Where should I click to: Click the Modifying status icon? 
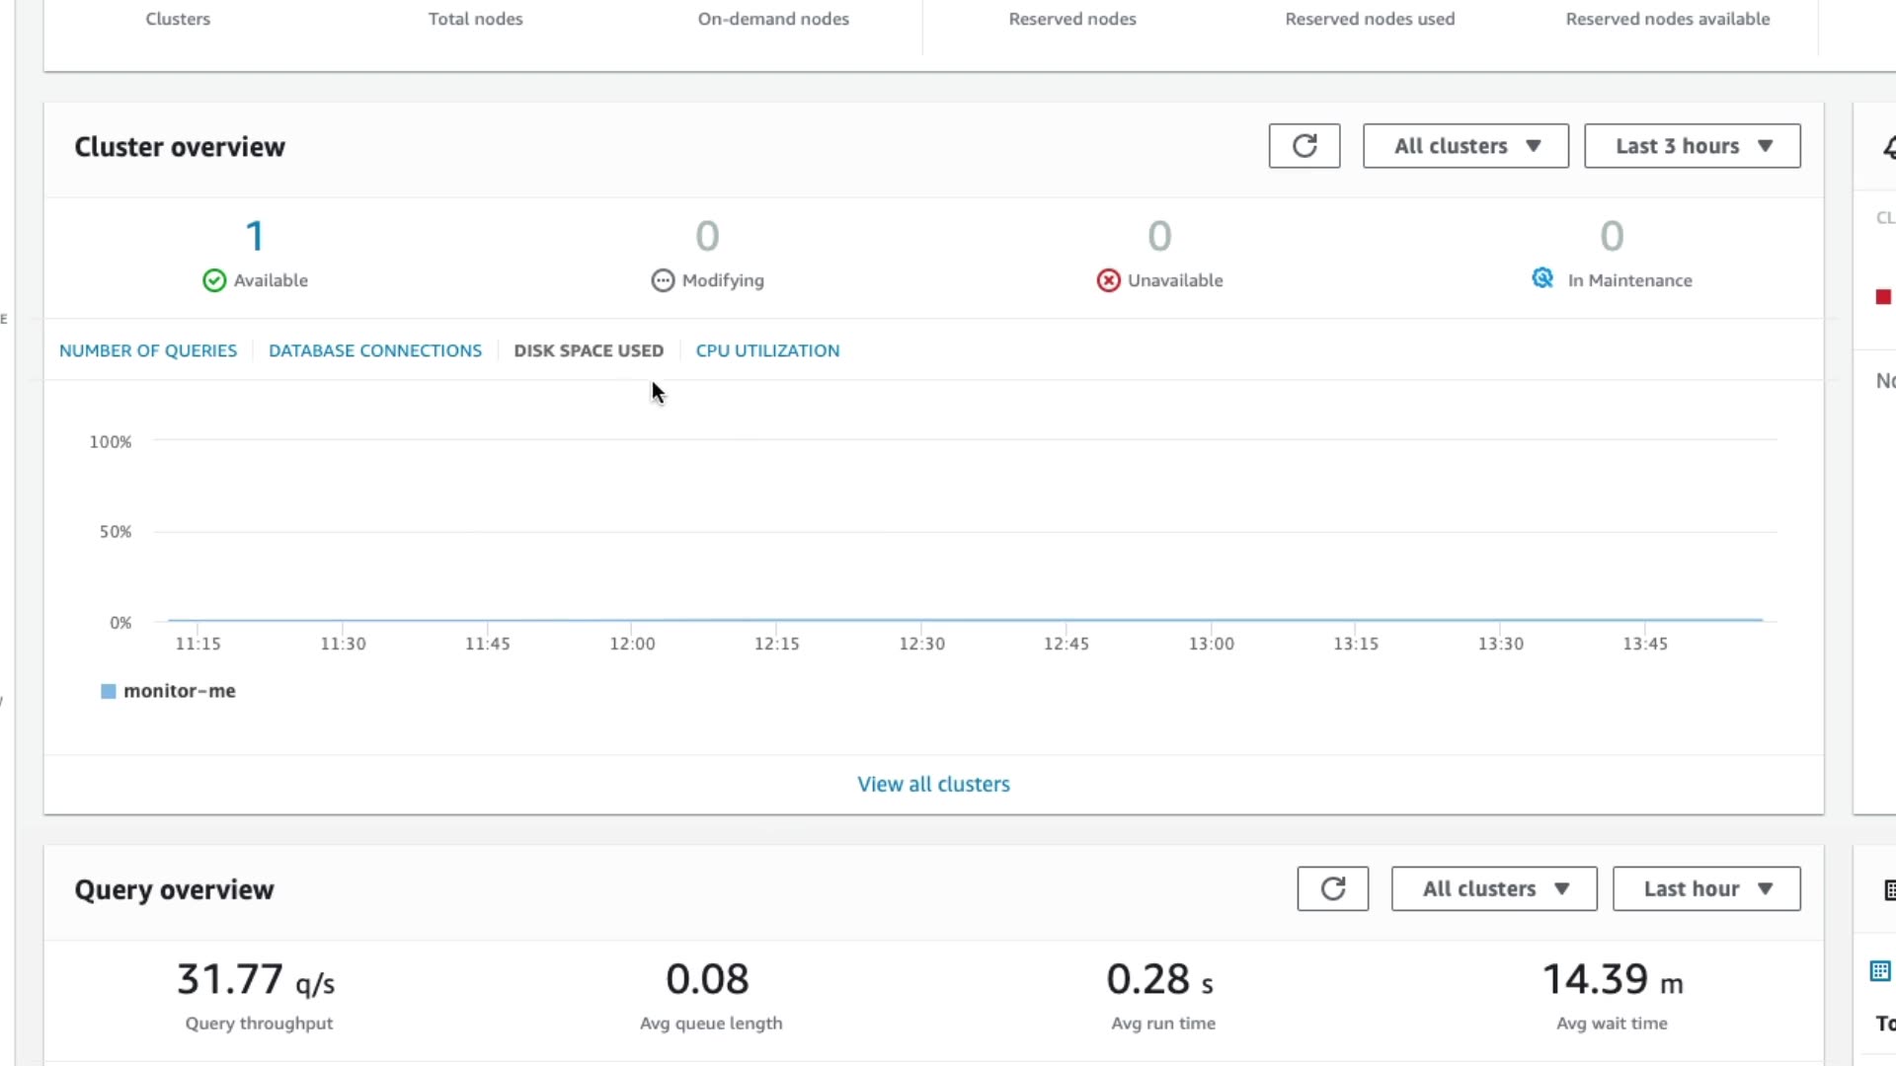663,280
